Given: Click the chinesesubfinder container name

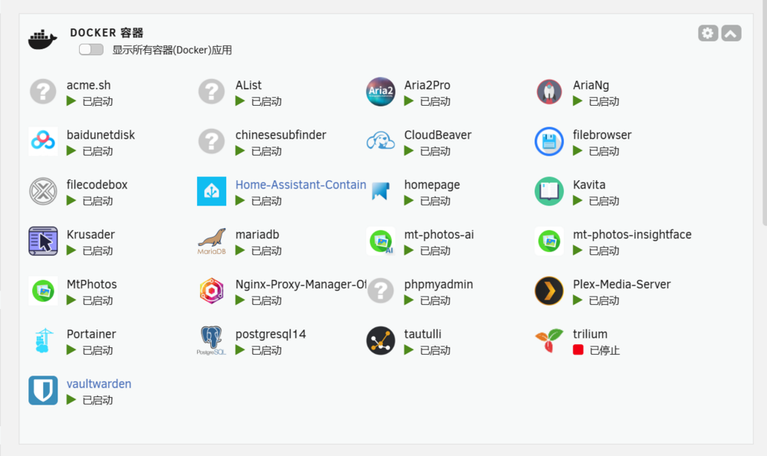Looking at the screenshot, I should (281, 135).
